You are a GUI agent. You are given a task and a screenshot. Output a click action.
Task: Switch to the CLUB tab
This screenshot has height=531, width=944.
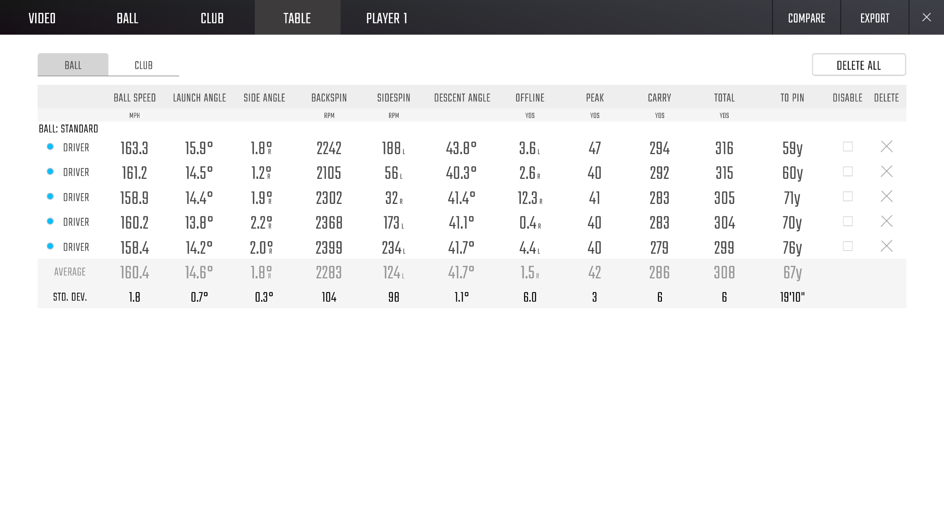click(x=143, y=64)
